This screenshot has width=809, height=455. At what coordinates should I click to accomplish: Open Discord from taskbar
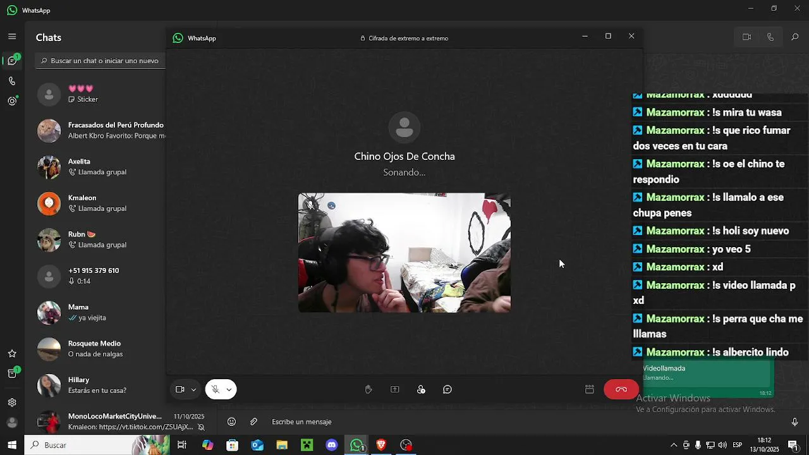click(332, 445)
